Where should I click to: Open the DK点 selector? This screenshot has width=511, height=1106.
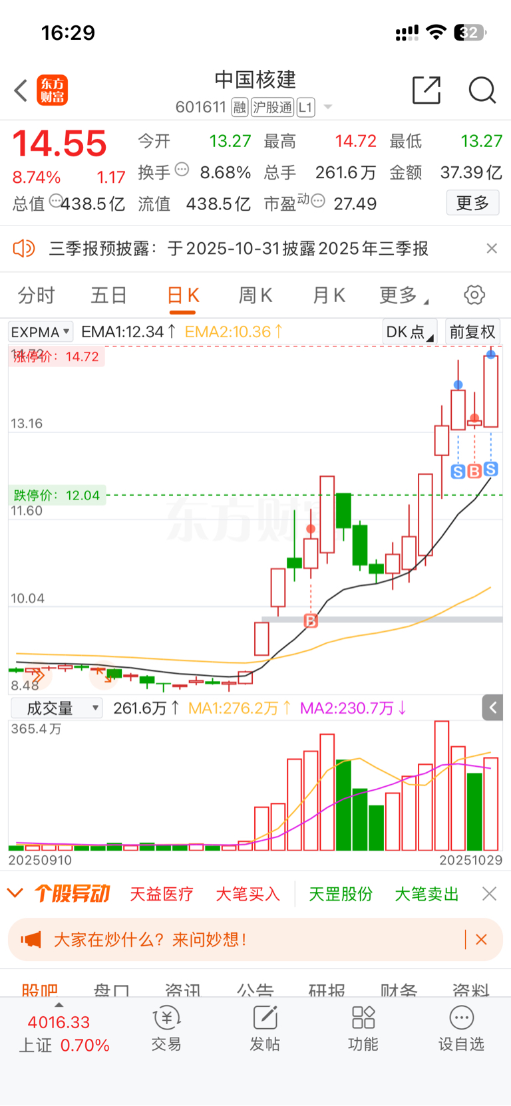pyautogui.click(x=409, y=331)
